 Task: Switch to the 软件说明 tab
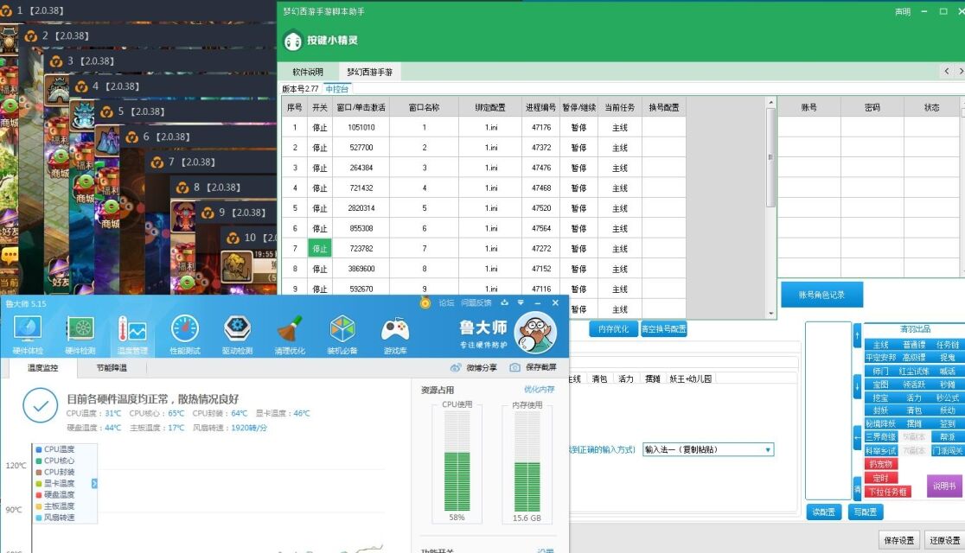308,72
